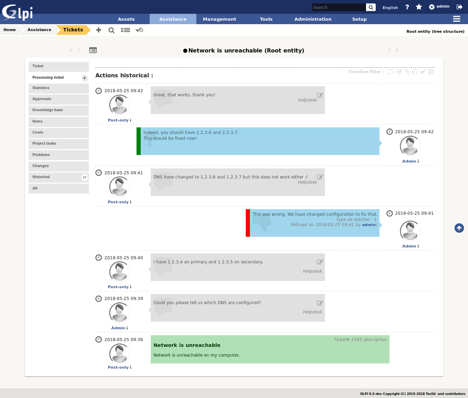Open the help question mark icon
Screen dimensions: 468x398
[407, 7]
